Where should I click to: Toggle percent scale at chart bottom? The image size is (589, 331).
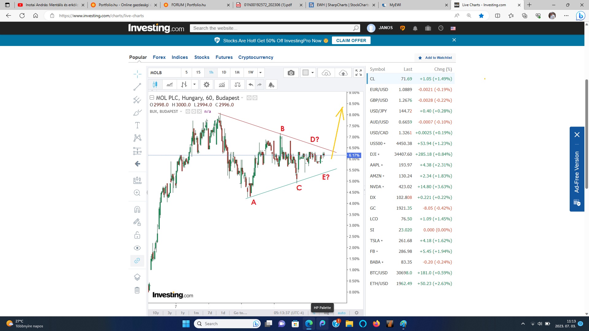coord(314,313)
